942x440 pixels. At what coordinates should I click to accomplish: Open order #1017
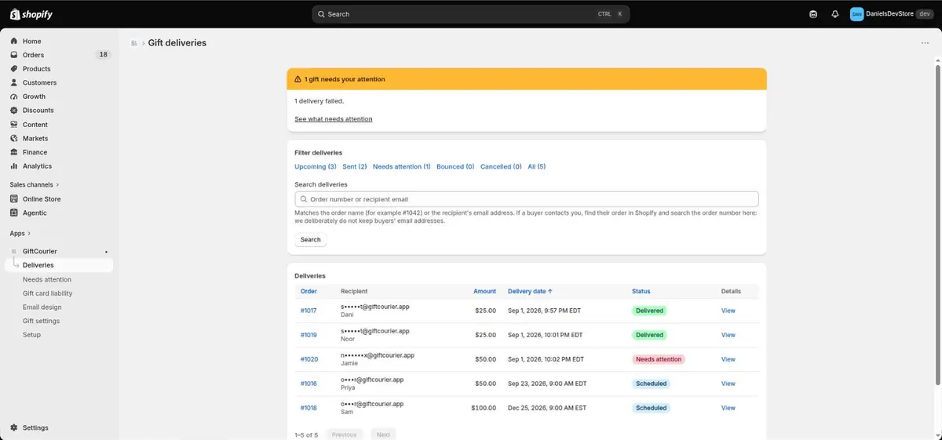[x=309, y=311]
